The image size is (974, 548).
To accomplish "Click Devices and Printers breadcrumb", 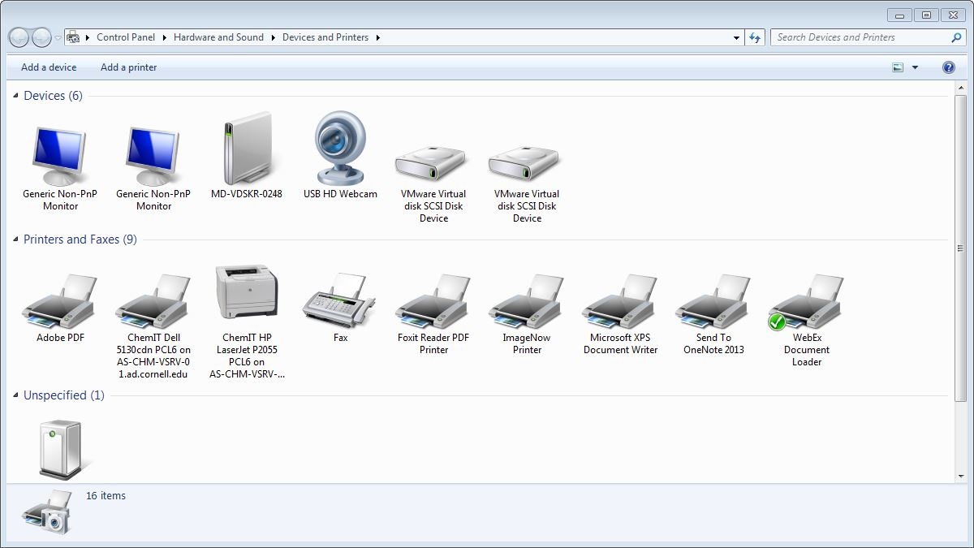I will pos(325,37).
